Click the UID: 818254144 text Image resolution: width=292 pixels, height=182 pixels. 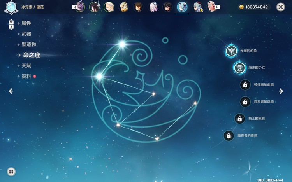pos(270,180)
